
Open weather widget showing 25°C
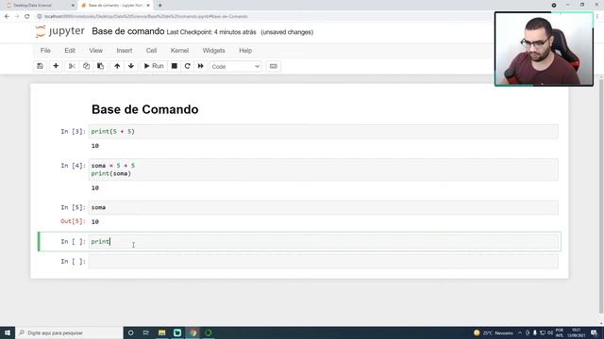tap(494, 332)
